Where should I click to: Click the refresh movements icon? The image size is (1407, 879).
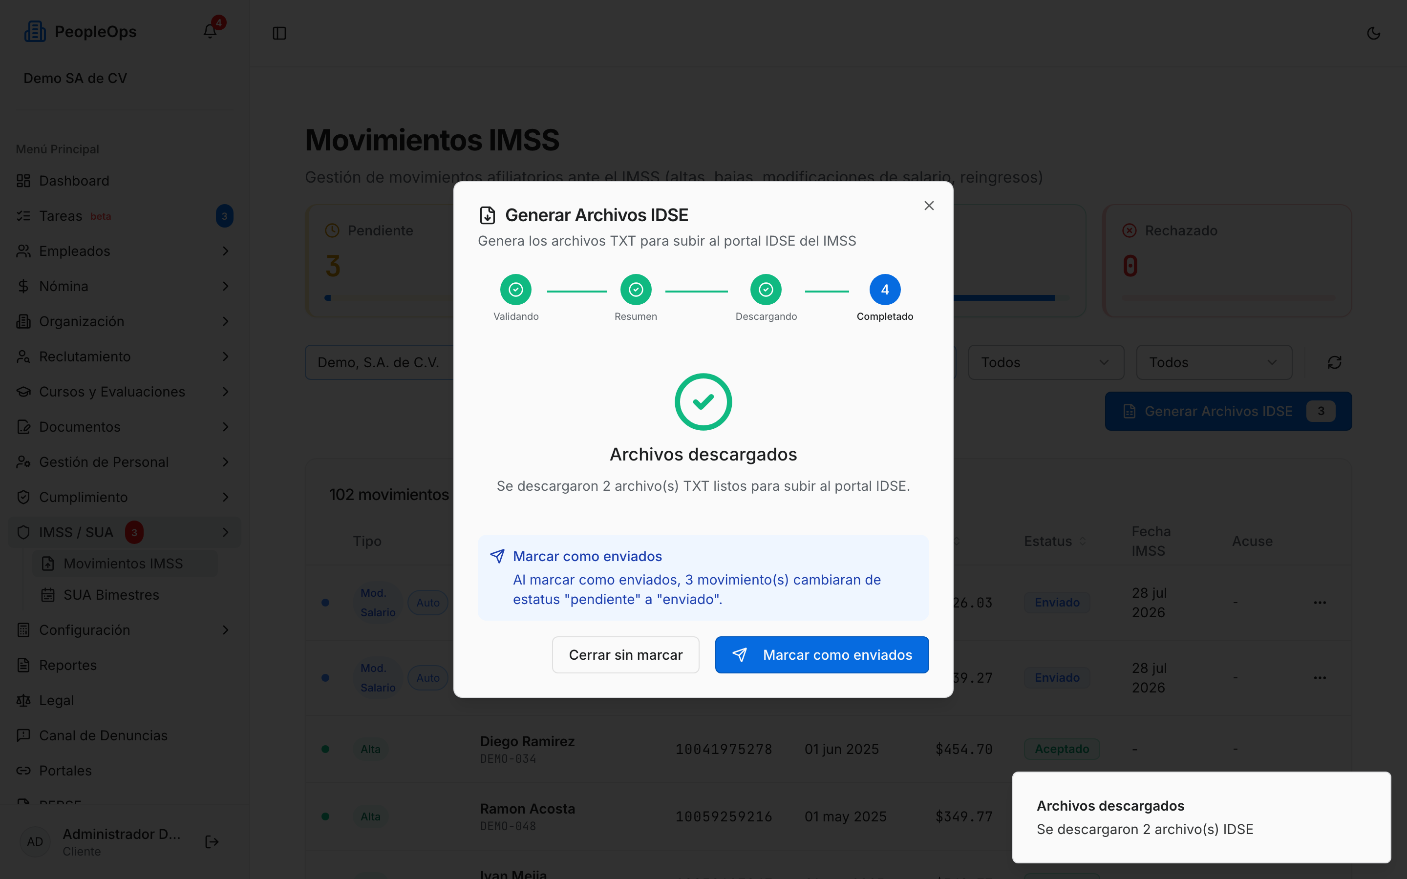(1335, 363)
